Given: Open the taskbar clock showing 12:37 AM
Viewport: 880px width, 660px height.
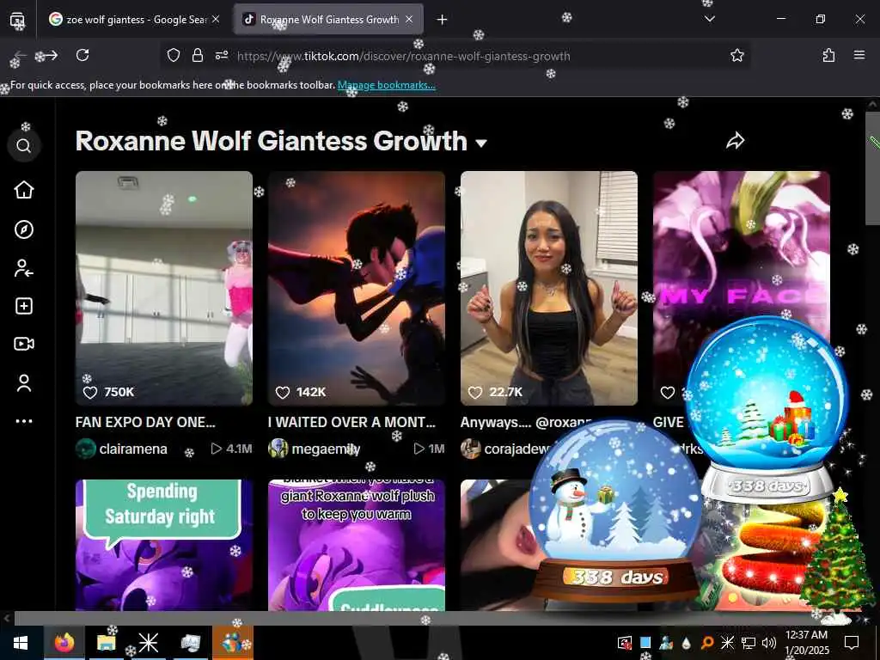Looking at the screenshot, I should click(x=806, y=643).
